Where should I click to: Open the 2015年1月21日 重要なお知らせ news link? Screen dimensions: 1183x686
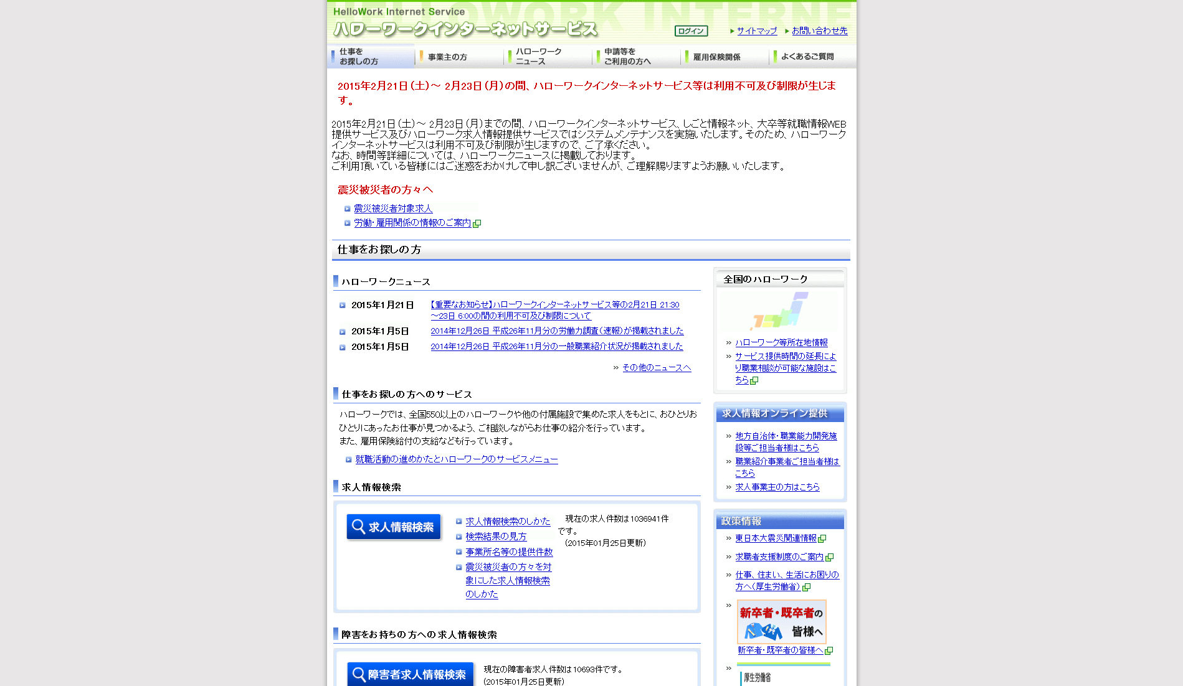(x=554, y=310)
